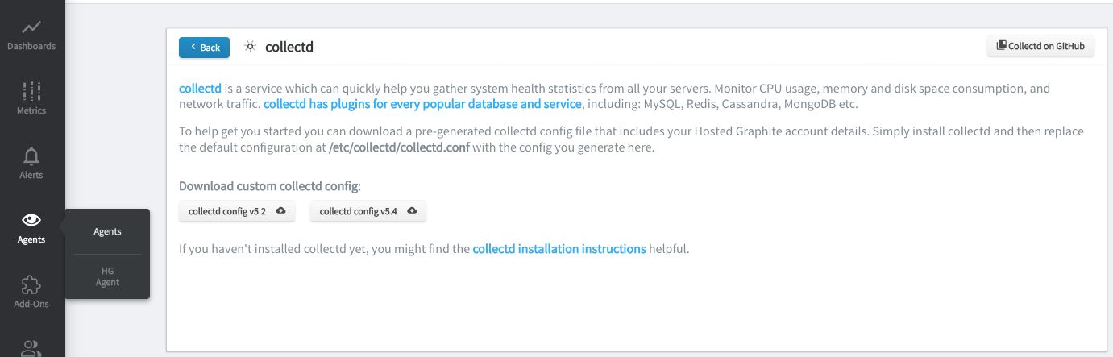Open the Collectd on GitHub button
Viewport: 1113px width, 357px height.
pos(1040,46)
